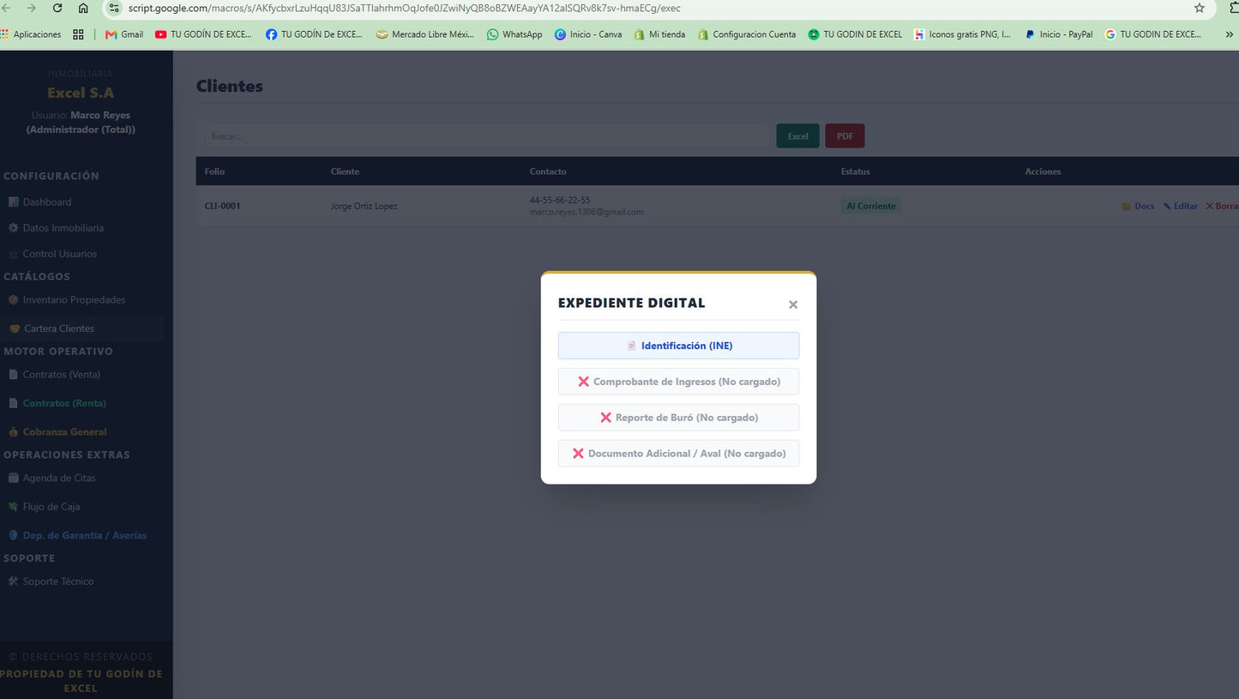Click the document icon beside Identificación (INE)
The width and height of the screenshot is (1239, 699).
(632, 346)
